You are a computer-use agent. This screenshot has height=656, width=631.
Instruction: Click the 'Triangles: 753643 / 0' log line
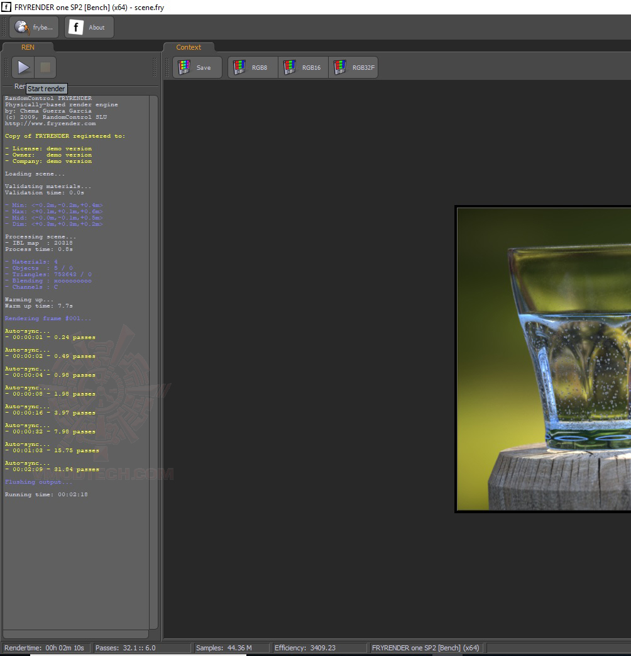[x=48, y=274]
